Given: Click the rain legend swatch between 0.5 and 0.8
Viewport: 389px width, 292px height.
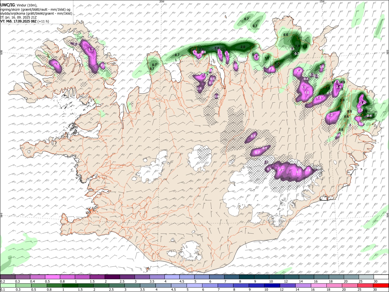Looking at the screenshot, I should [39, 285].
